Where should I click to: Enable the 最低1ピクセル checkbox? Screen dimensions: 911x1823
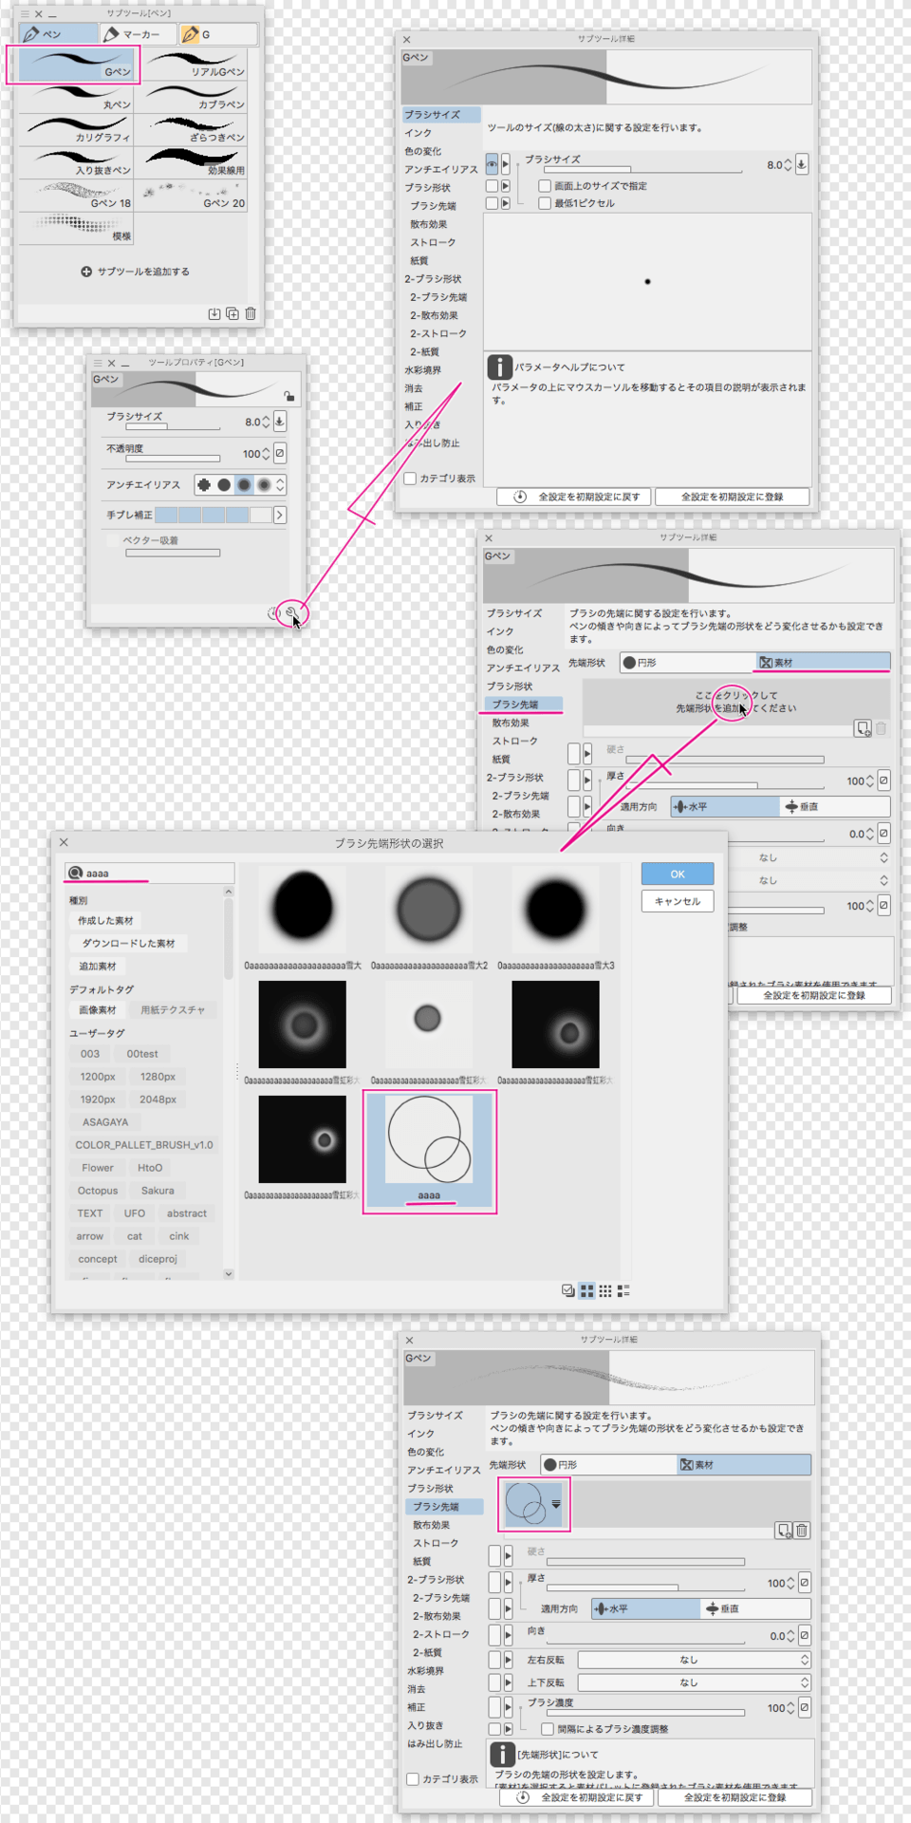(545, 203)
